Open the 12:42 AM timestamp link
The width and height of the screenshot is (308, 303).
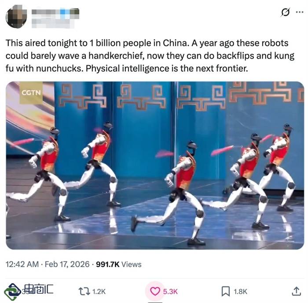pos(22,264)
